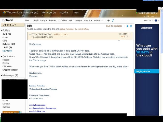Click Calendar in the sidebar
Viewport: 163px width, 122px height.
pos(6,107)
